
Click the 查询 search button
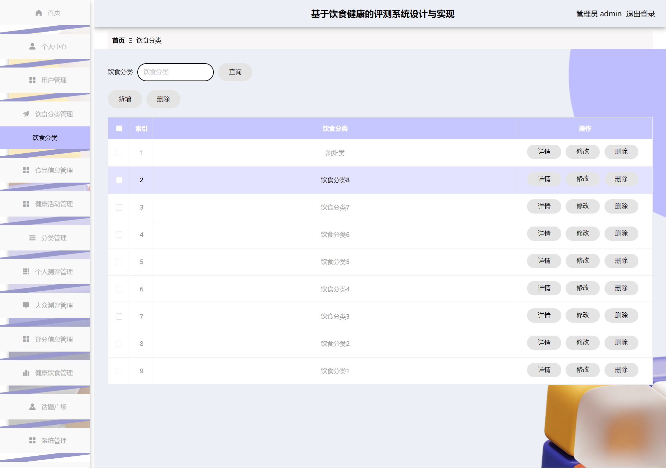point(235,72)
